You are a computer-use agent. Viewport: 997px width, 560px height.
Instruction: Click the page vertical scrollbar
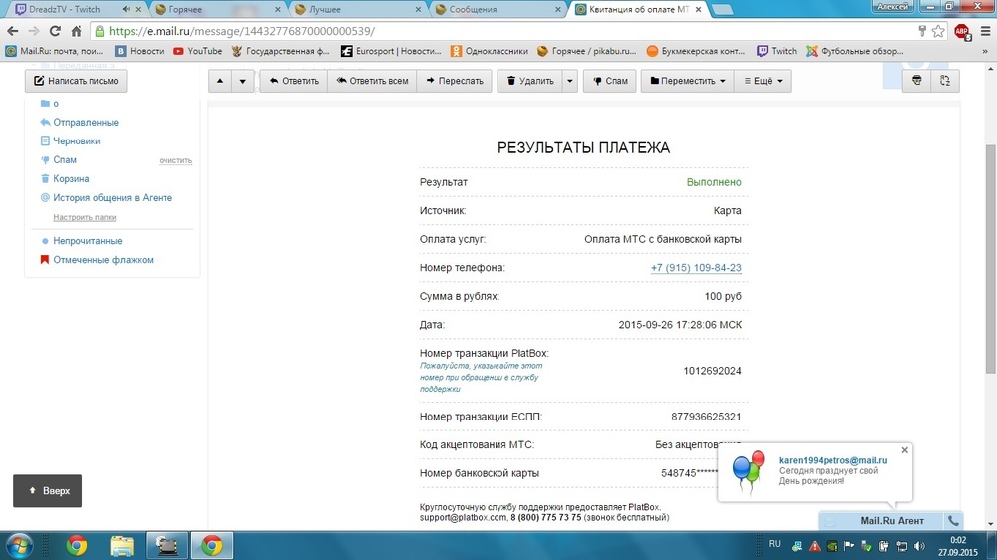coord(991,259)
